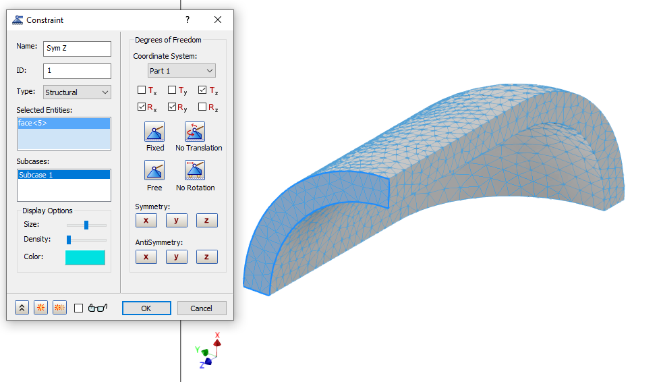Click the double-chevron collapse icon at dialog bottom
The image size is (661, 382).
[22, 308]
